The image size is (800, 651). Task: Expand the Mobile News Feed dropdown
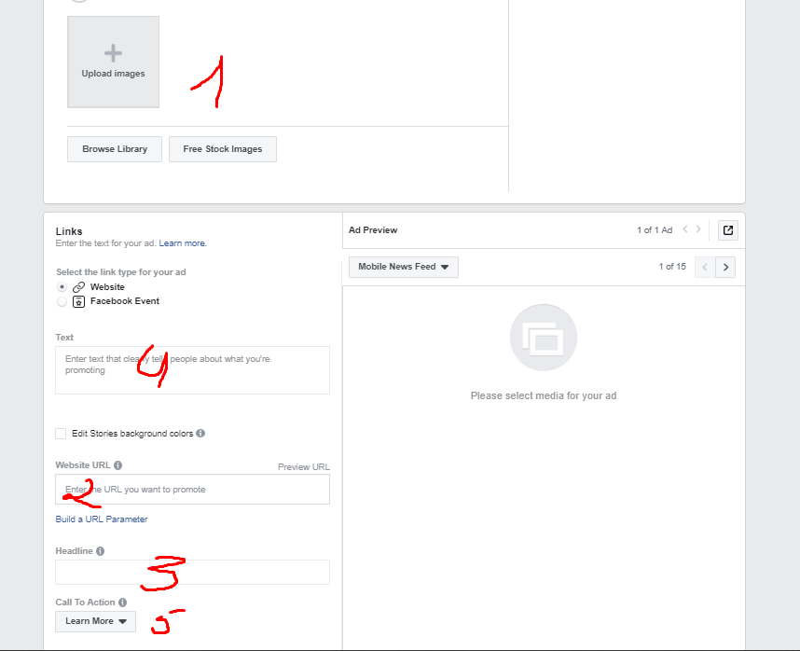[x=403, y=267]
